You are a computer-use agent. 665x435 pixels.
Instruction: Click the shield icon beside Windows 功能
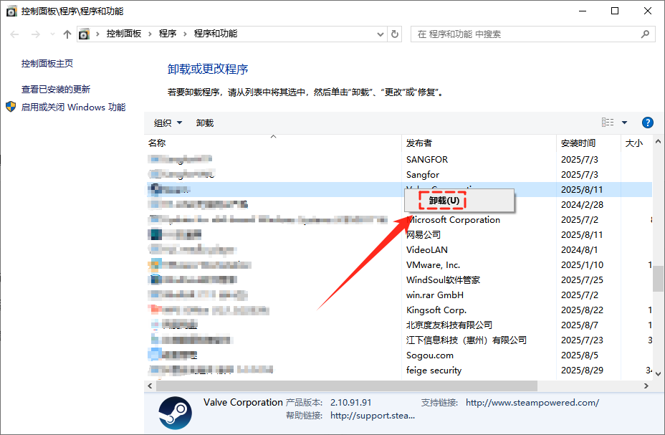(x=11, y=107)
